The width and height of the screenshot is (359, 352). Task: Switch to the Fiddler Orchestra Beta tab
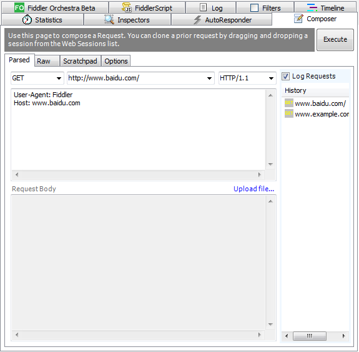(55, 7)
